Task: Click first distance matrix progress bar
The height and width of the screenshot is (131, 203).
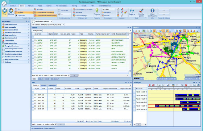Action: (x=164, y=10)
